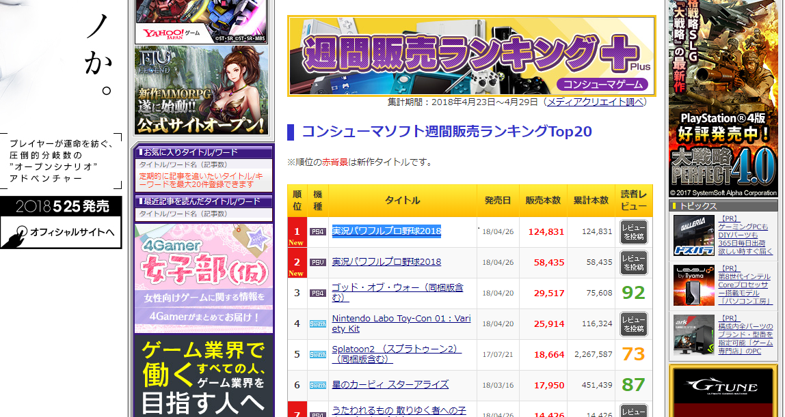Open ゴッド・オブ・ウォー（同梱版含む） link
The image size is (785, 417).
pos(397,293)
